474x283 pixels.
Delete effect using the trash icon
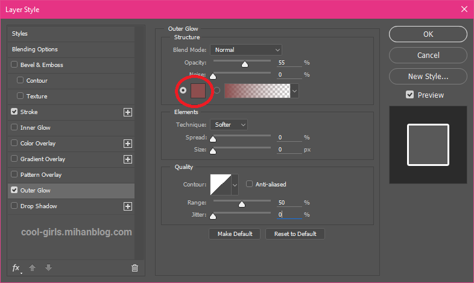point(135,268)
